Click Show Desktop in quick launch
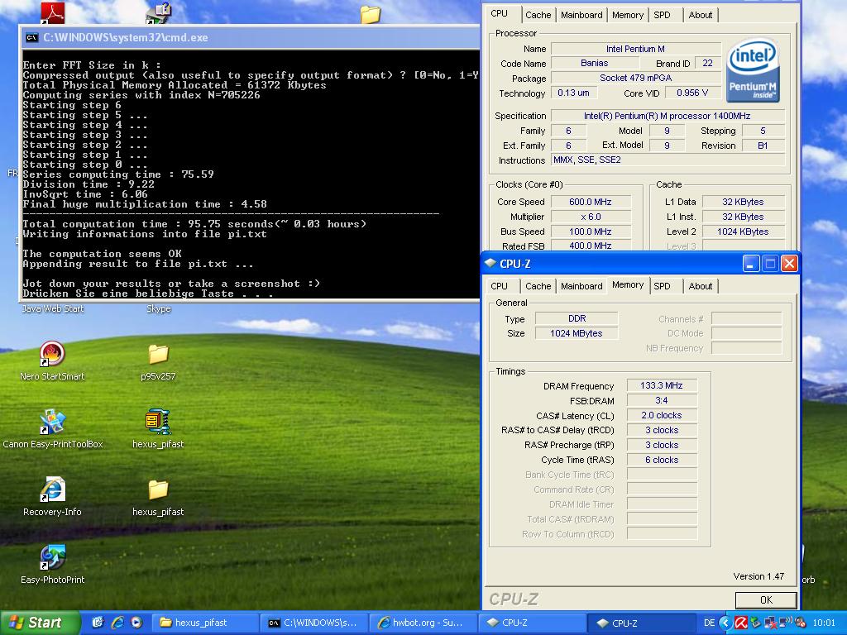This screenshot has height=635, width=847. (98, 623)
